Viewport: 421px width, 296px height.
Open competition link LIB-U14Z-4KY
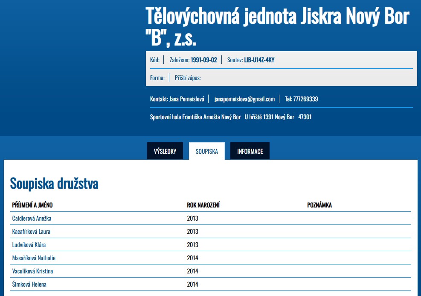[x=259, y=60]
